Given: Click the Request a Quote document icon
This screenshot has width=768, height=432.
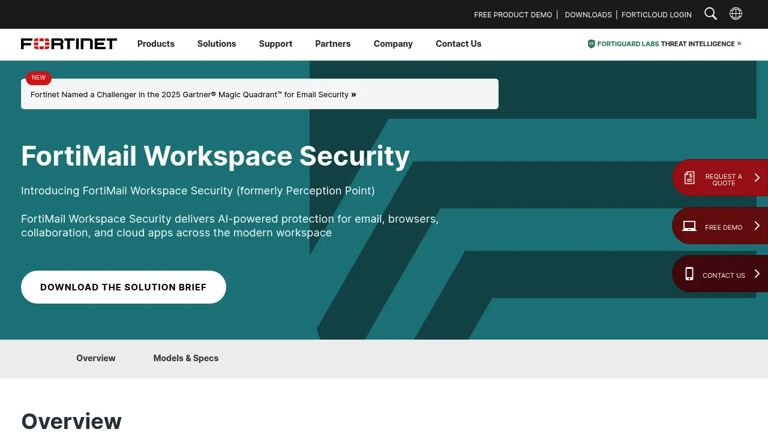Looking at the screenshot, I should tap(689, 178).
